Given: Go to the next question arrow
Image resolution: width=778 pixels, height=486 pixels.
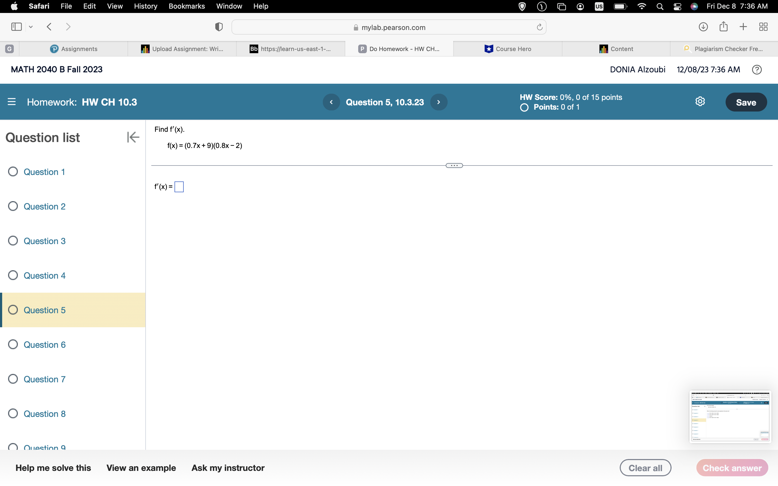Looking at the screenshot, I should pos(439,102).
